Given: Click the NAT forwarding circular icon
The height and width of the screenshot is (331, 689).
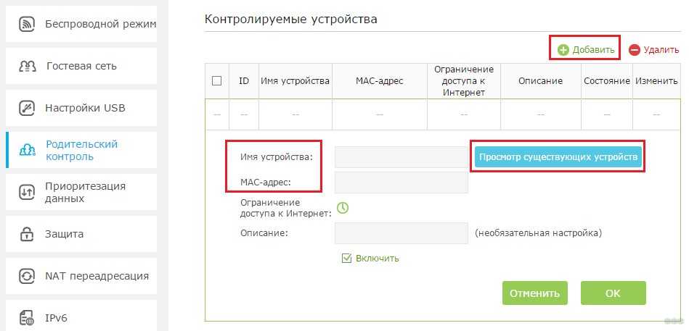Looking at the screenshot, I should tap(27, 276).
